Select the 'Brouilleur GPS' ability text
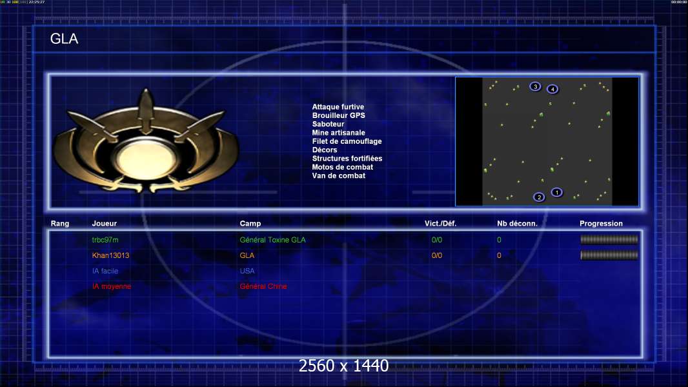This screenshot has height=387, width=688. pyautogui.click(x=338, y=115)
